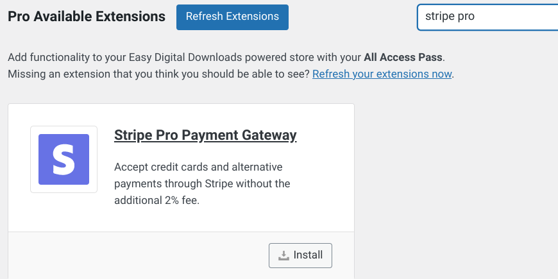This screenshot has width=558, height=279.
Task: Click the bold 'All Access Pass' text
Action: 403,57
